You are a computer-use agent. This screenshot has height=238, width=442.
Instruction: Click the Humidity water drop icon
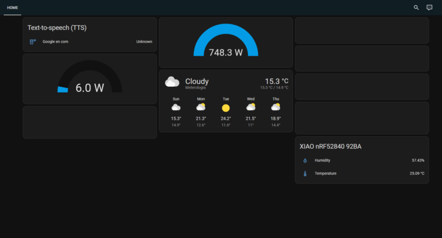[x=305, y=160]
